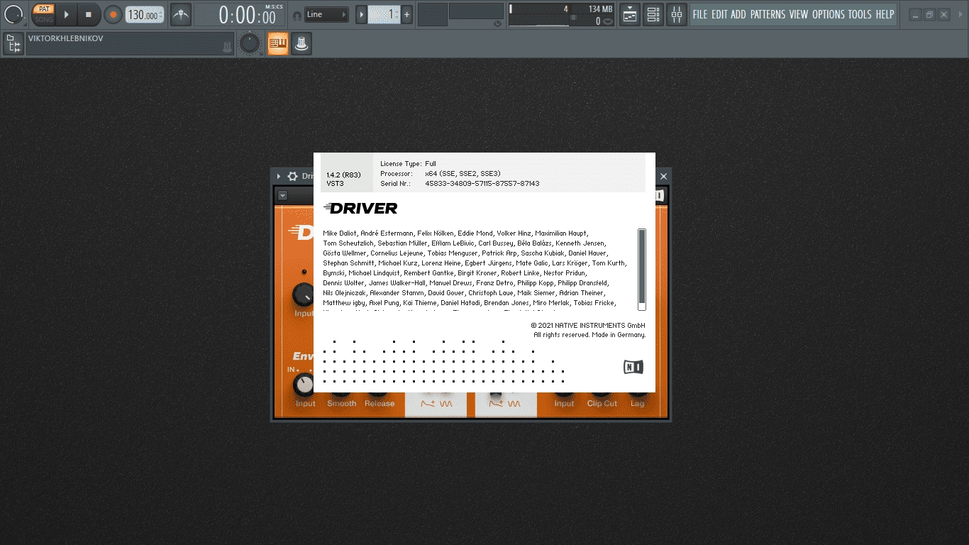Click the magnet snap icon
The width and height of the screenshot is (969, 545).
click(x=297, y=15)
